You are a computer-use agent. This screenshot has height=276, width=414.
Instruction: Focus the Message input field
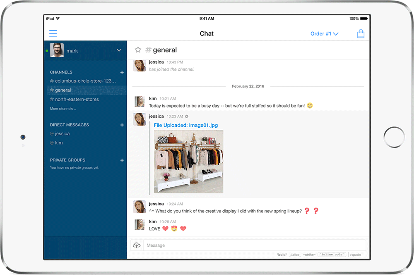(255, 245)
